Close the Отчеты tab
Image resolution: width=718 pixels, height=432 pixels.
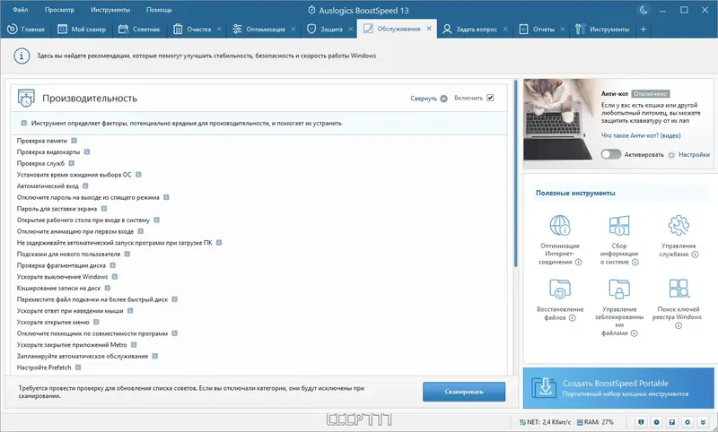coord(563,29)
